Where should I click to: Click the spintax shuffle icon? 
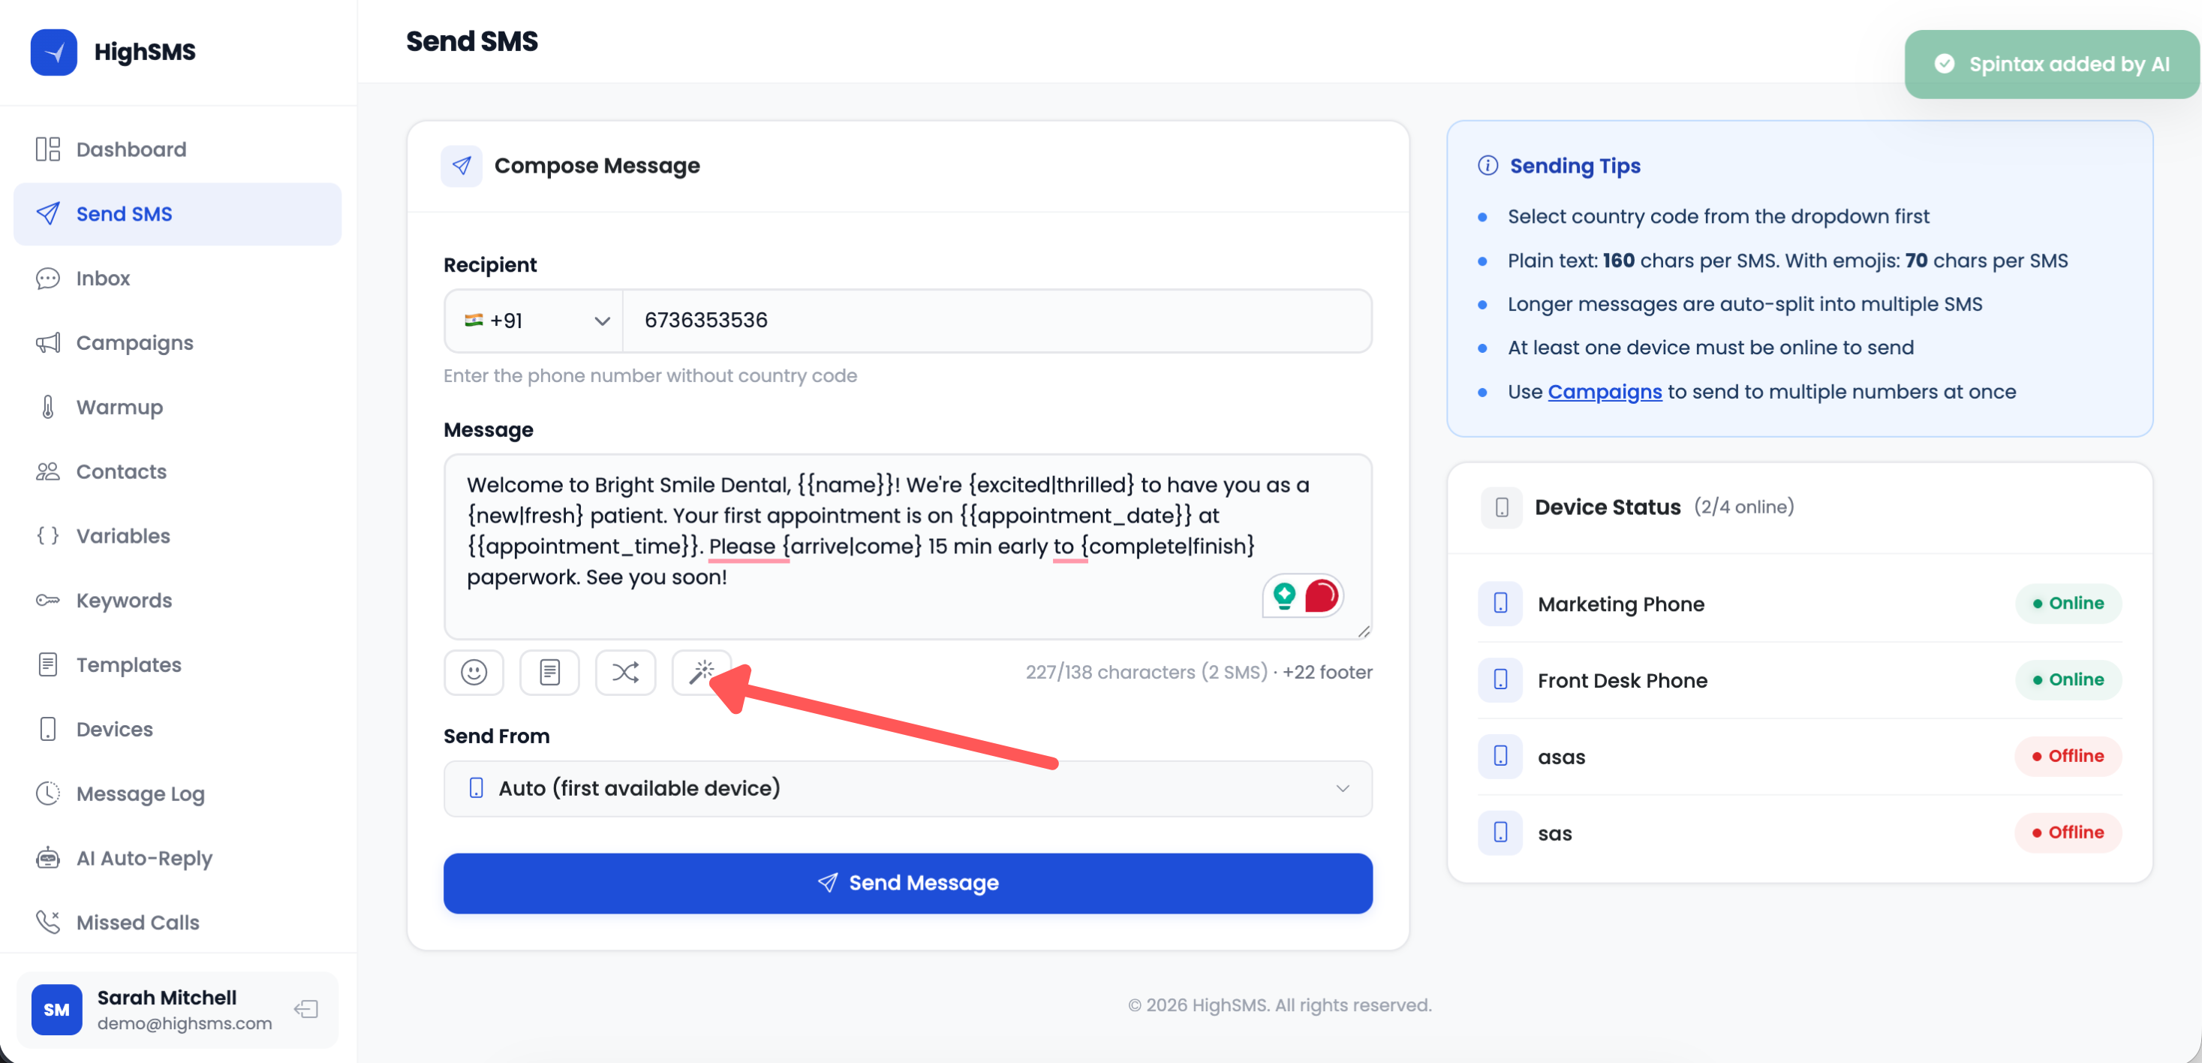[x=625, y=672]
